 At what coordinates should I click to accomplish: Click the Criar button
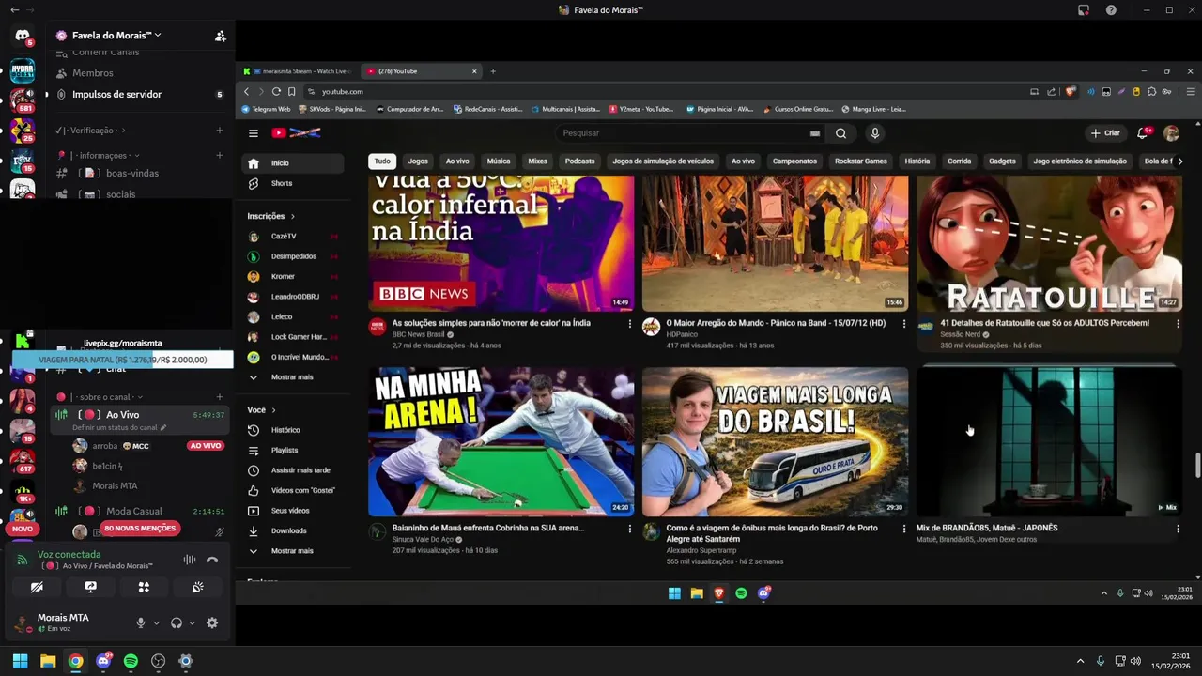tap(1105, 133)
